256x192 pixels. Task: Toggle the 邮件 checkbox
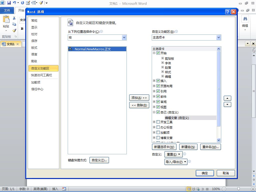(158, 96)
